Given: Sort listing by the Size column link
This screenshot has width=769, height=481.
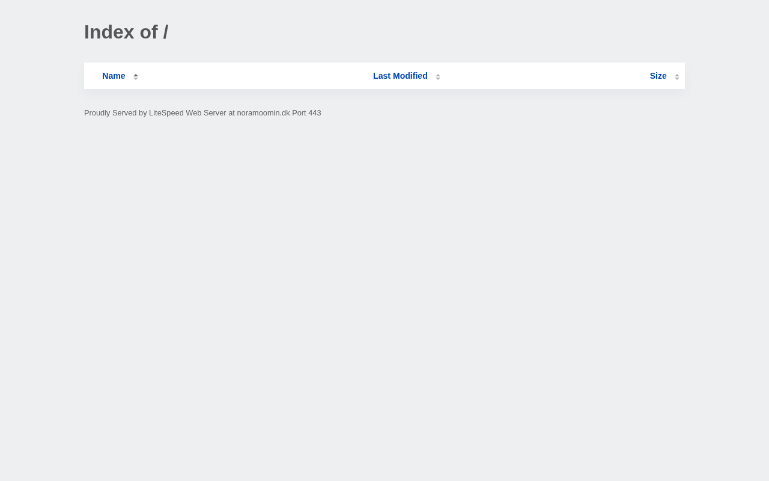Looking at the screenshot, I should pyautogui.click(x=658, y=76).
